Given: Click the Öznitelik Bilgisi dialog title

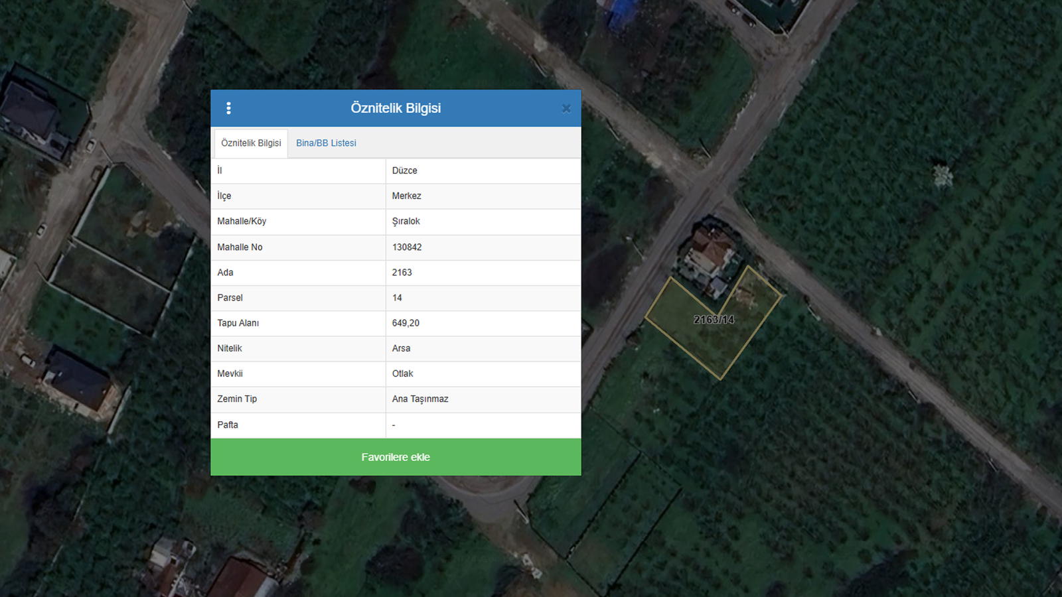Looking at the screenshot, I should 396,108.
